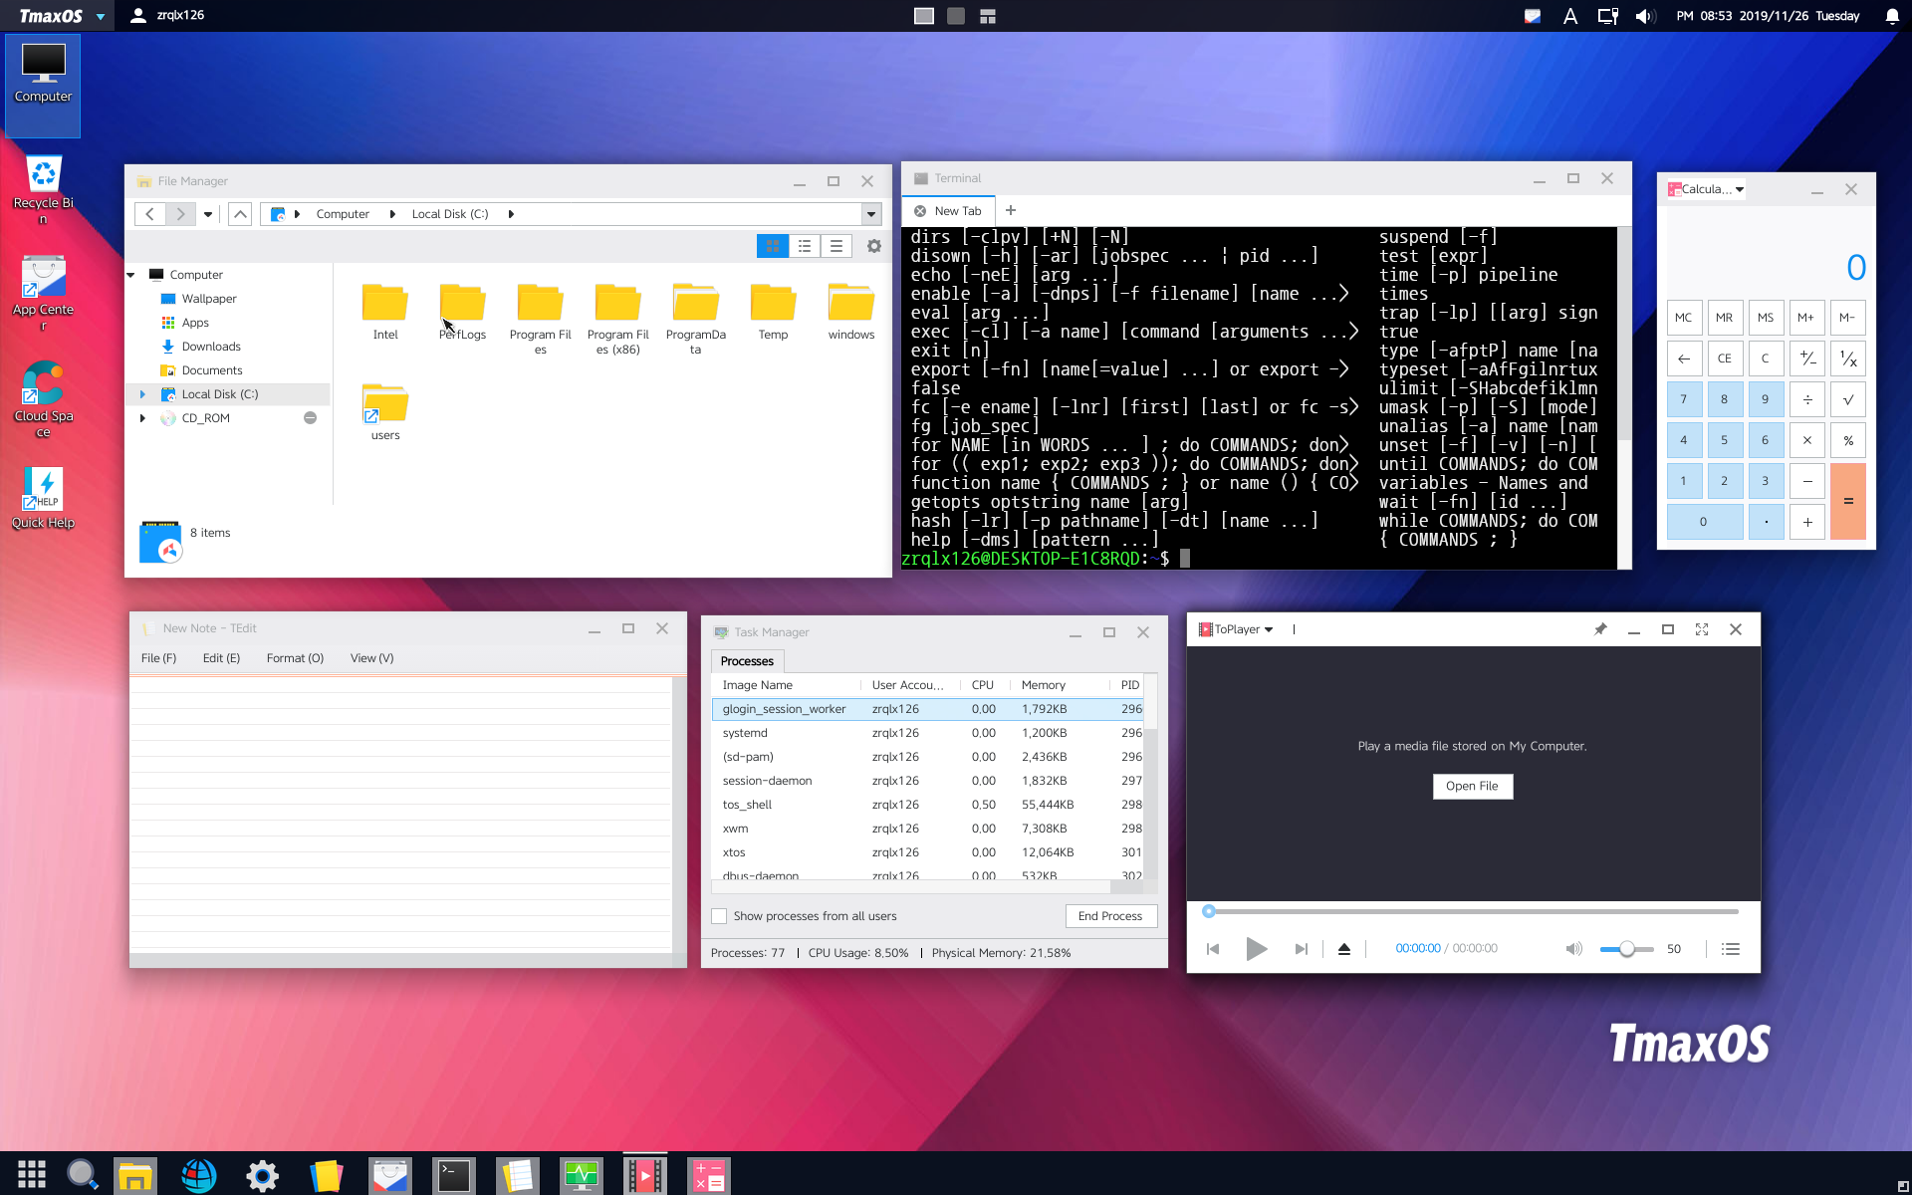Open the taskbar search magnifier
This screenshot has width=1912, height=1195.
click(x=83, y=1174)
